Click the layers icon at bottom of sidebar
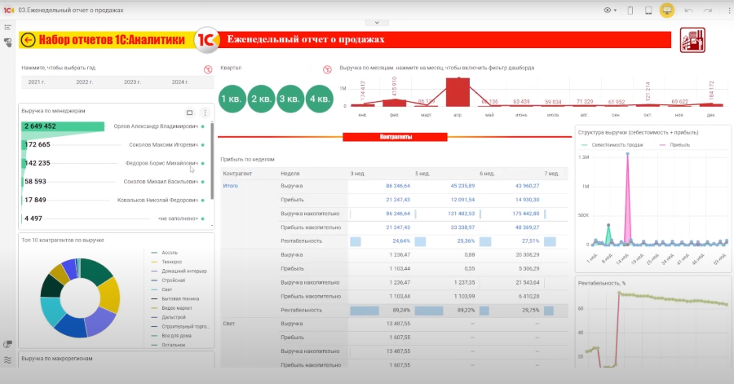The width and height of the screenshot is (734, 384). click(x=7, y=360)
